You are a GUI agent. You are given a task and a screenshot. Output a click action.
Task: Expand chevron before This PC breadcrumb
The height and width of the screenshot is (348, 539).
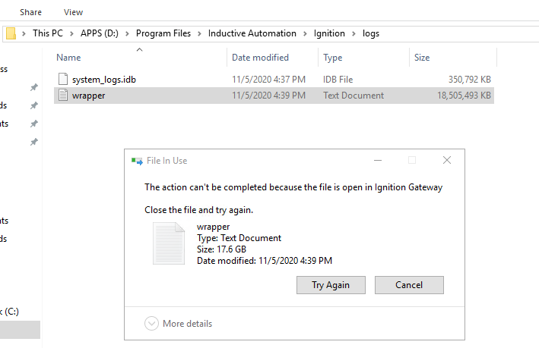point(24,33)
